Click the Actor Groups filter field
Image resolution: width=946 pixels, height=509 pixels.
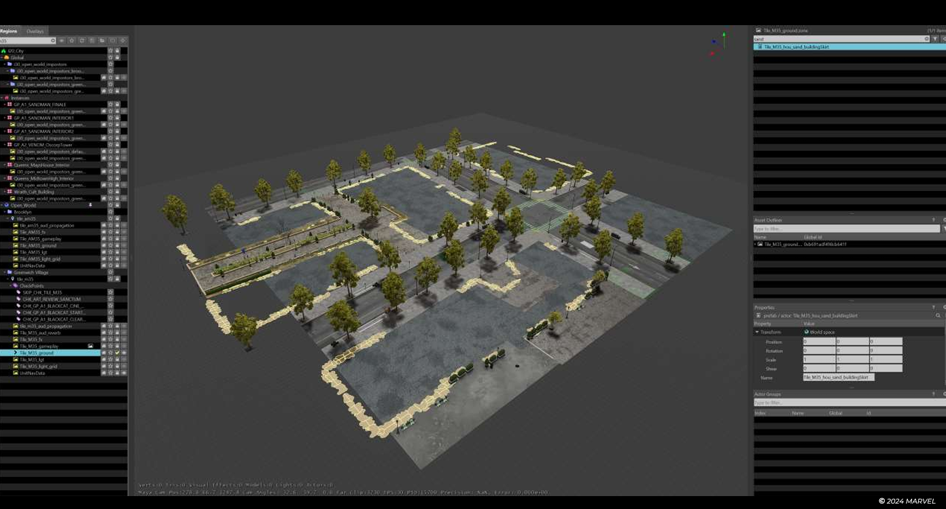tap(849, 403)
